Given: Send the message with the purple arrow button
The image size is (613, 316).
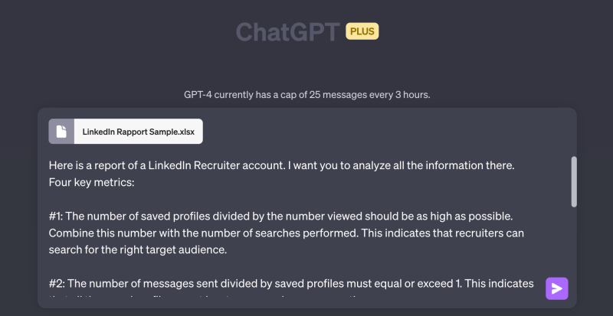Looking at the screenshot, I should (x=557, y=288).
